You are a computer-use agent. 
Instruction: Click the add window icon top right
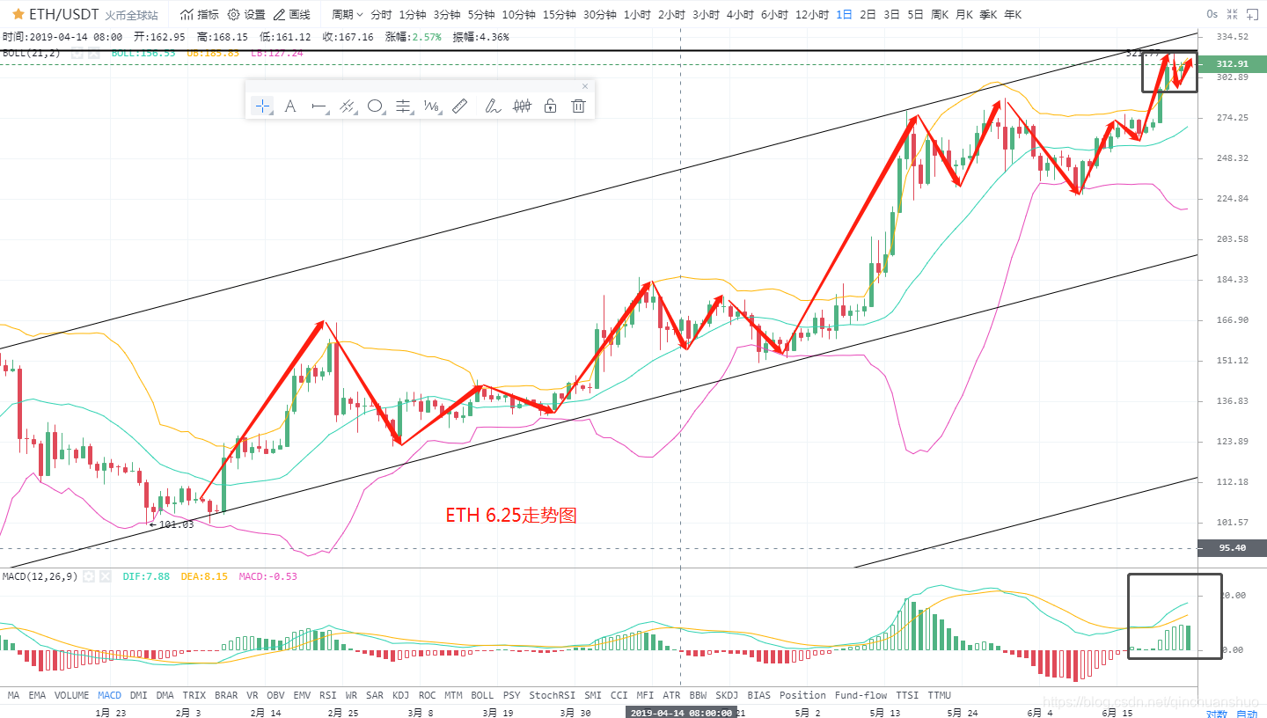point(1251,14)
